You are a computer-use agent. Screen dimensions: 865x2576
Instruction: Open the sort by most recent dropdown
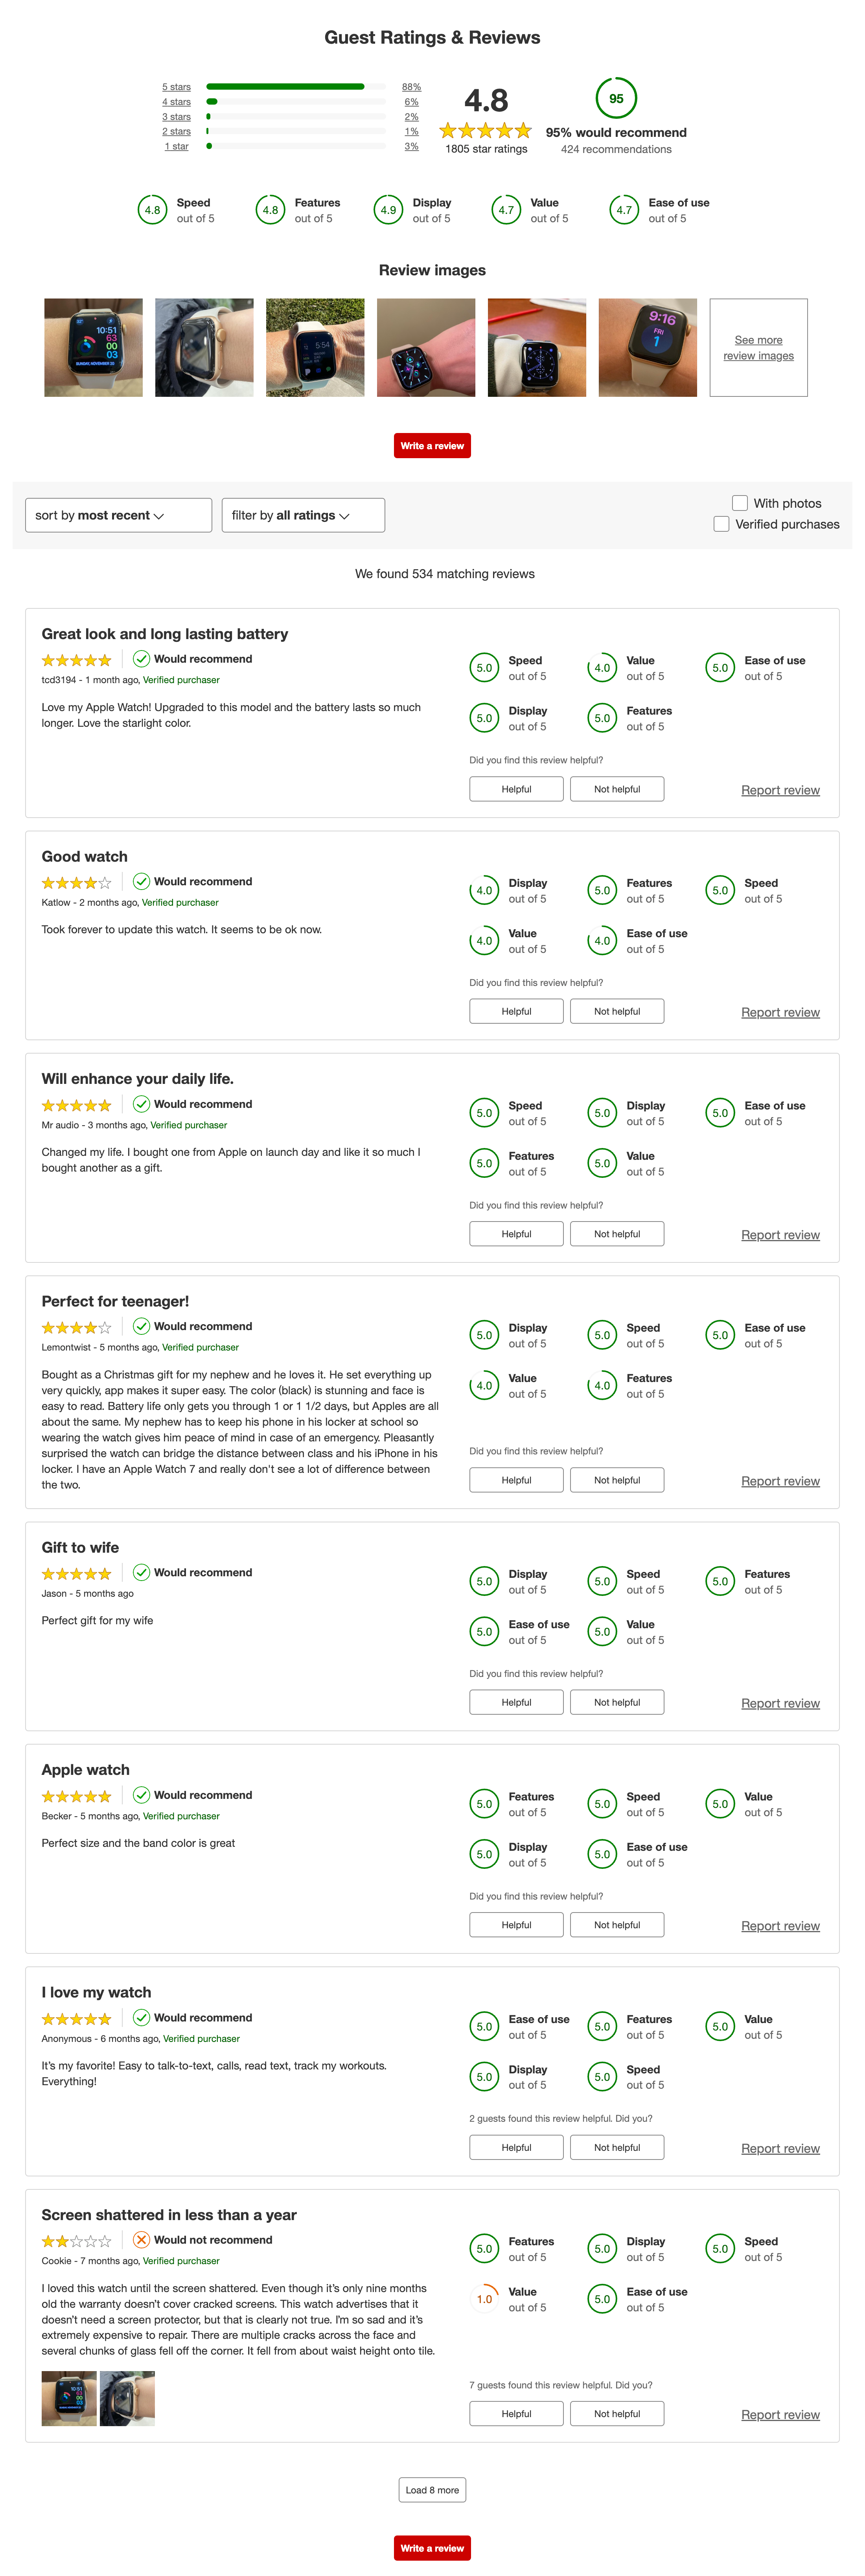(x=118, y=515)
